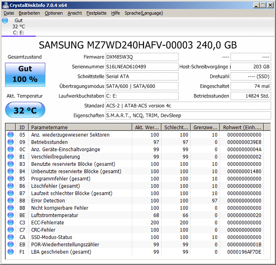The image size is (276, 265).
Task: Click status orb of row 05
Action: [x=11, y=135]
